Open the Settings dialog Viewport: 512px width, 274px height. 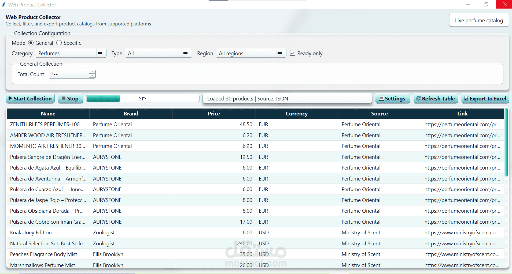point(392,99)
